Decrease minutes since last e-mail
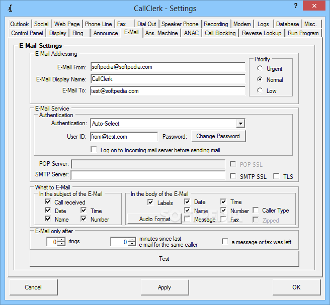330x305 pixels. [132, 244]
